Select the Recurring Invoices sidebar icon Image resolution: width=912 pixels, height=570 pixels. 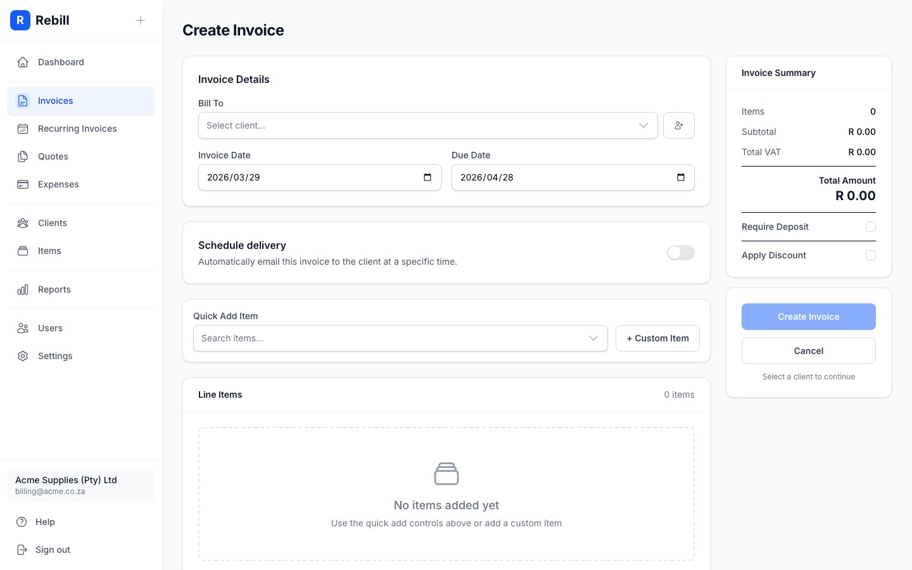(23, 129)
